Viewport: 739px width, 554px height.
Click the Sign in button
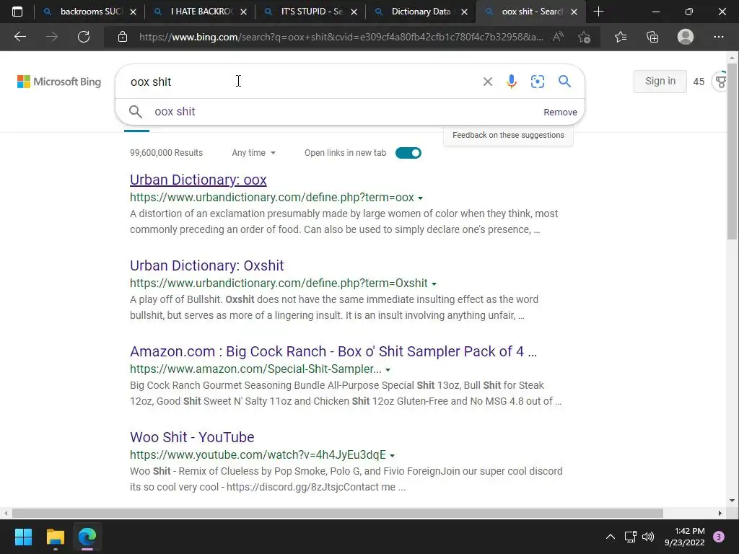coord(660,81)
